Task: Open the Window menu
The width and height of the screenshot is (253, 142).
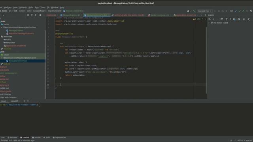Action: [x=55, y=7]
